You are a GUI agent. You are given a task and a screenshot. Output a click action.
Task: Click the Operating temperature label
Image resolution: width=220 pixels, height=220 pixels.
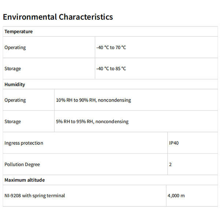tap(15, 48)
